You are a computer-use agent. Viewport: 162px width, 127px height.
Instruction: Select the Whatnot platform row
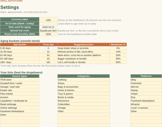click(x=146, y=104)
